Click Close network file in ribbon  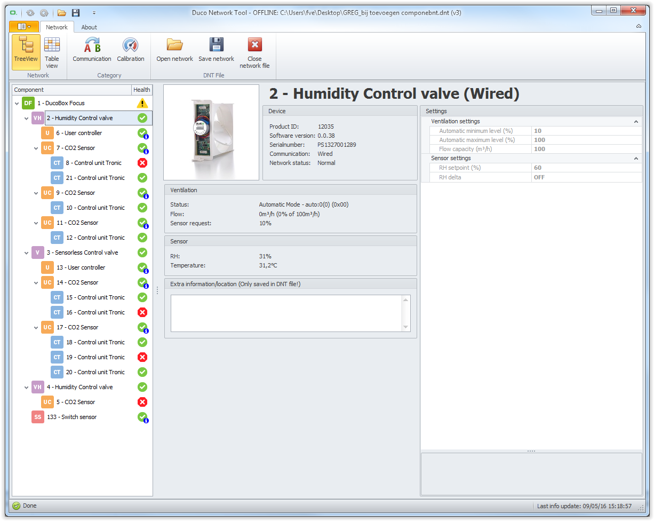tap(254, 52)
